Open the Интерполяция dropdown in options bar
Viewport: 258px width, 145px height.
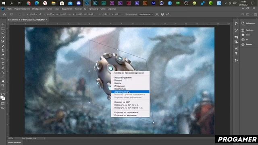[x=146, y=14]
